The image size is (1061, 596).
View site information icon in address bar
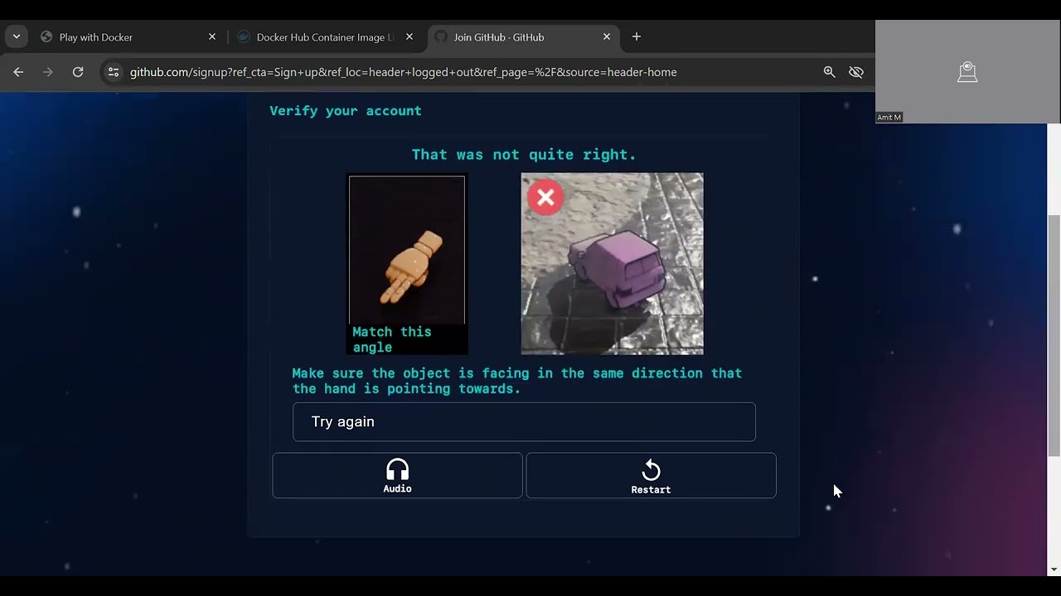click(114, 72)
